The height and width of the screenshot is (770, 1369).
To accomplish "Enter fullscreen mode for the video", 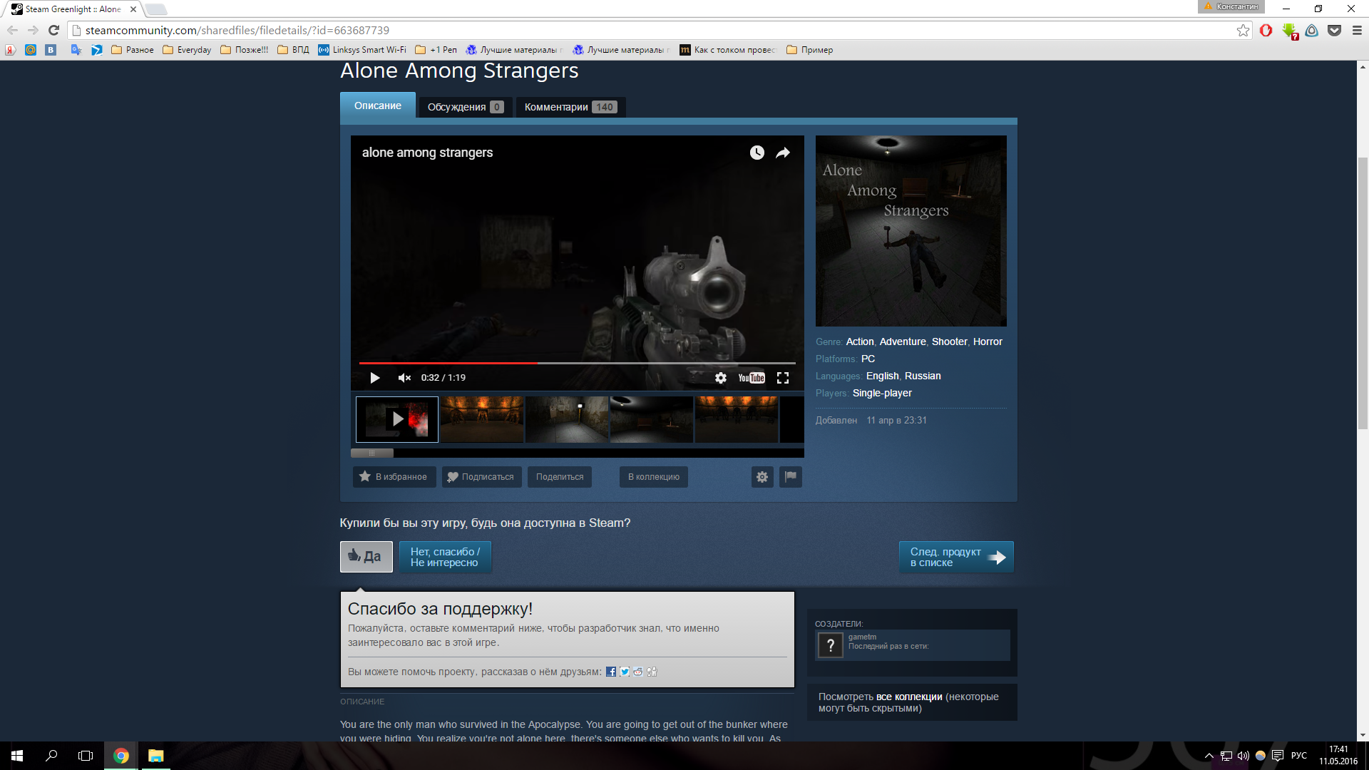I will coord(783,378).
